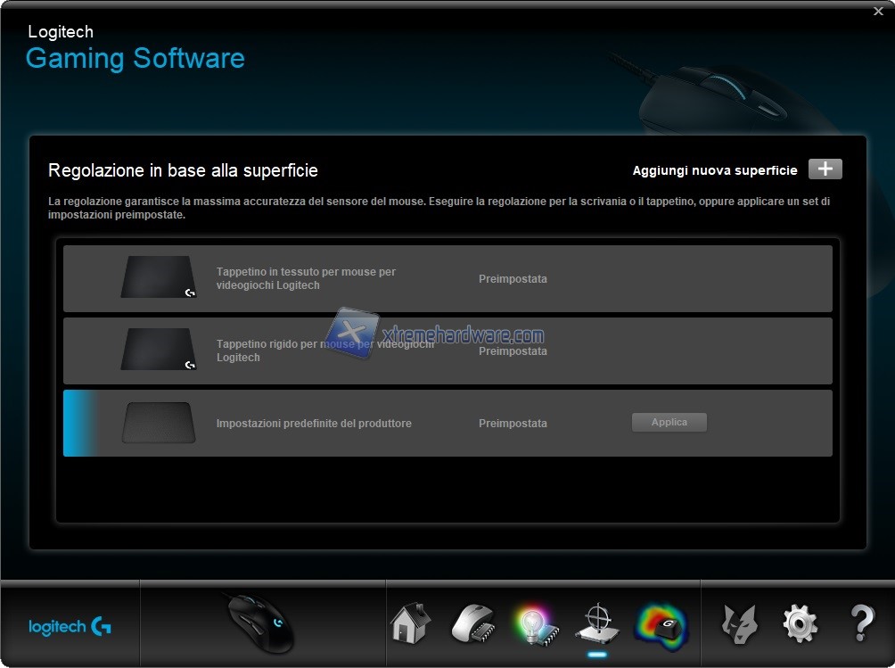Open help via question mark icon

coord(861,623)
